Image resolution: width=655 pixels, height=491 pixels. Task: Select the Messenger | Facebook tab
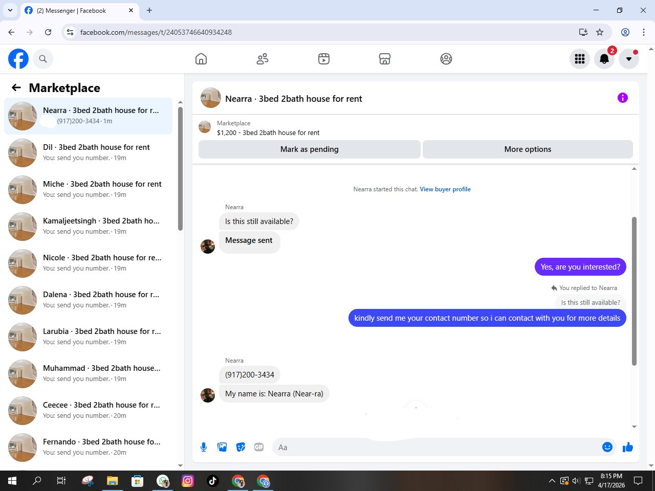coord(79,10)
